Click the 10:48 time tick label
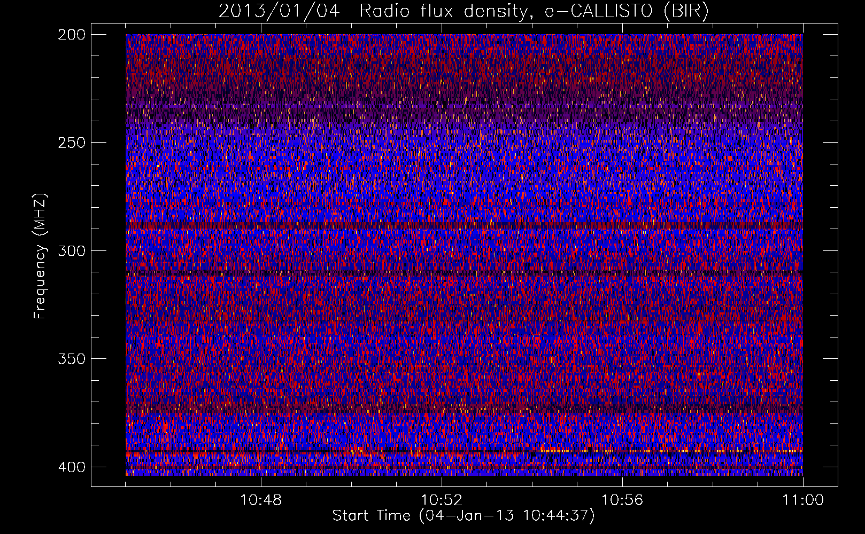The width and height of the screenshot is (865, 534). (261, 500)
